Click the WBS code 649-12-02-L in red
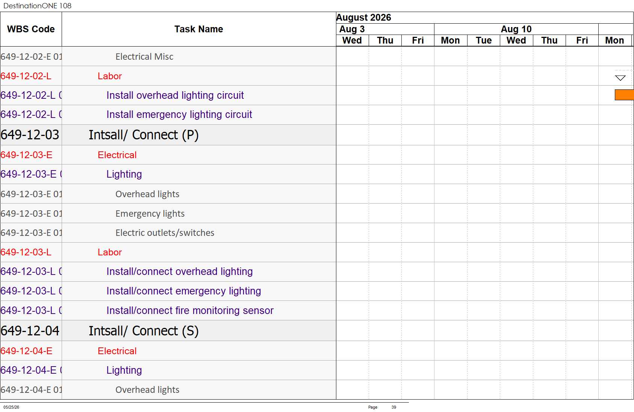This screenshot has height=412, width=634. coord(26,76)
